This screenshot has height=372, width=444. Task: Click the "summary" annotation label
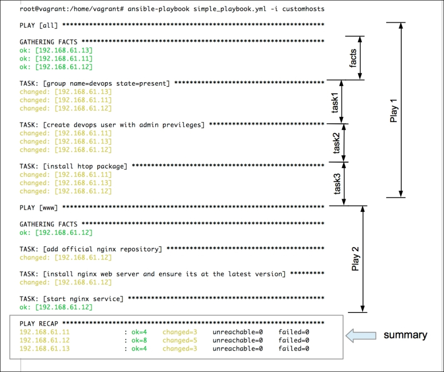tap(405, 335)
